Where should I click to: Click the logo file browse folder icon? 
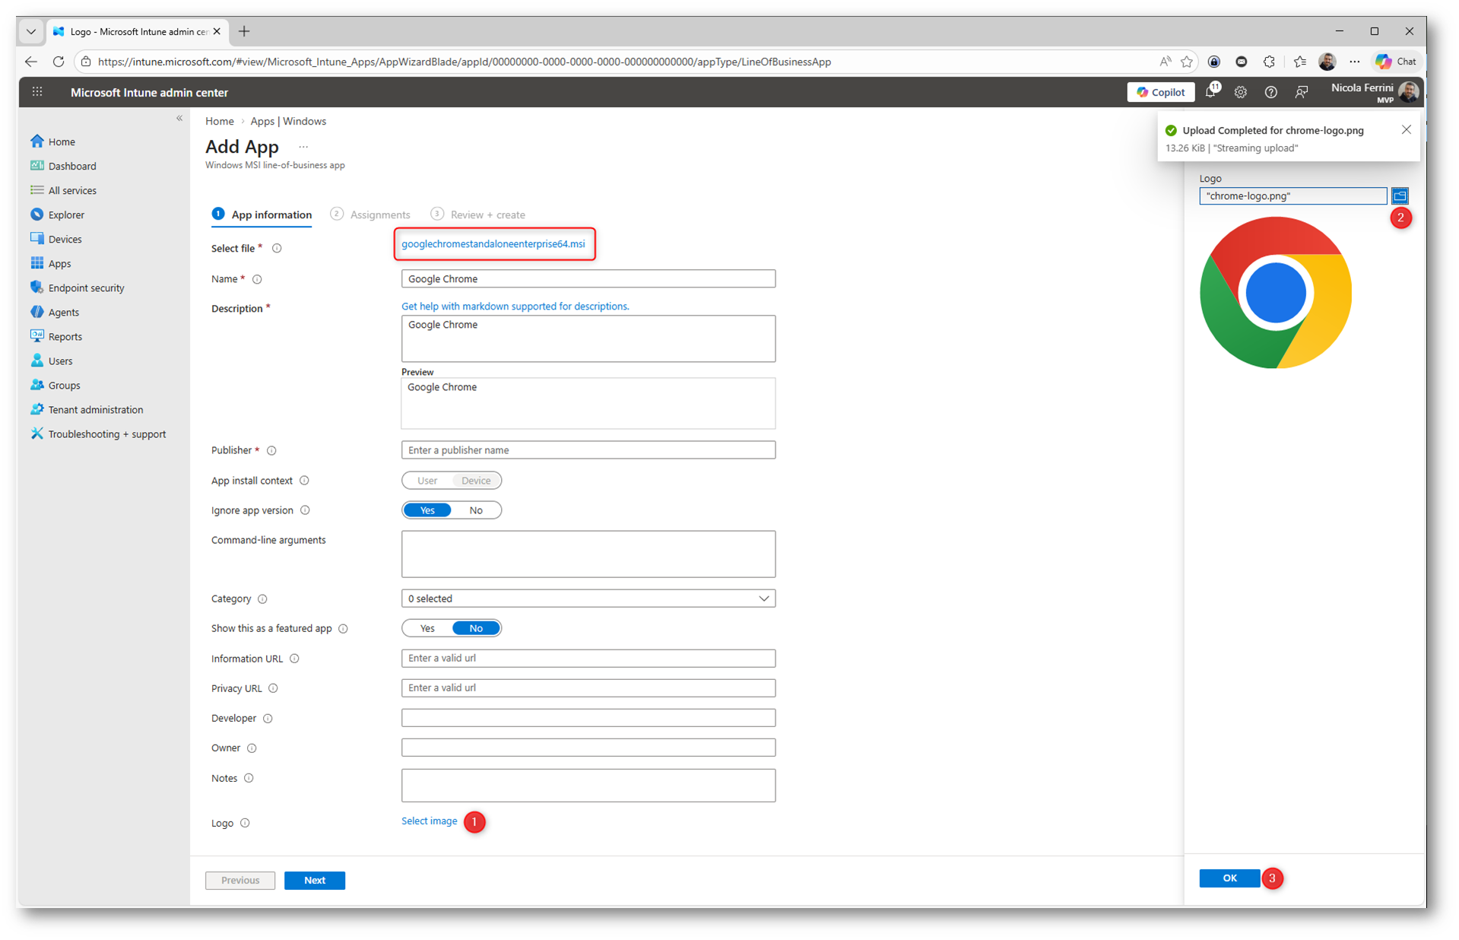click(x=1399, y=195)
